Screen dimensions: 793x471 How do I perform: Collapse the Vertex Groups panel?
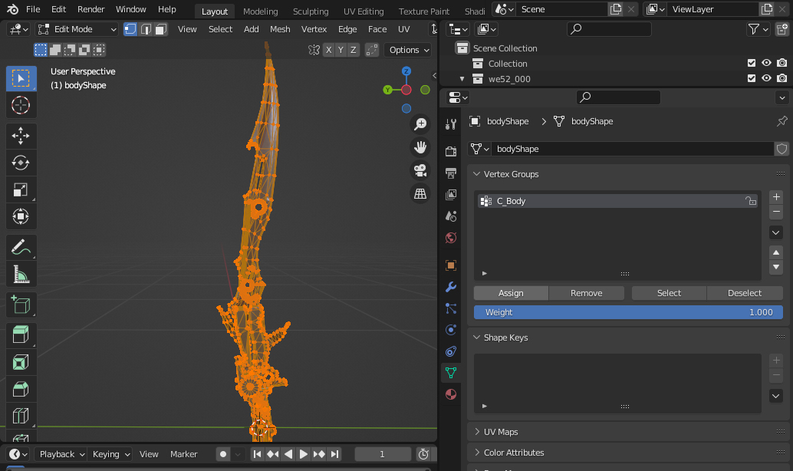tap(511, 174)
